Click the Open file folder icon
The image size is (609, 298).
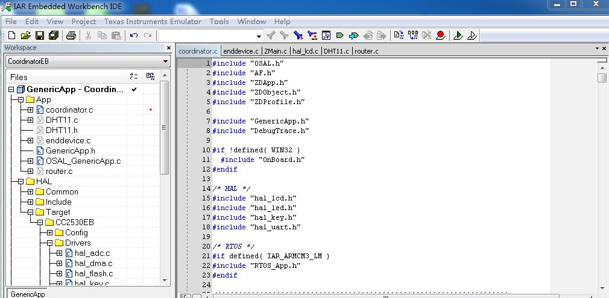(x=25, y=36)
